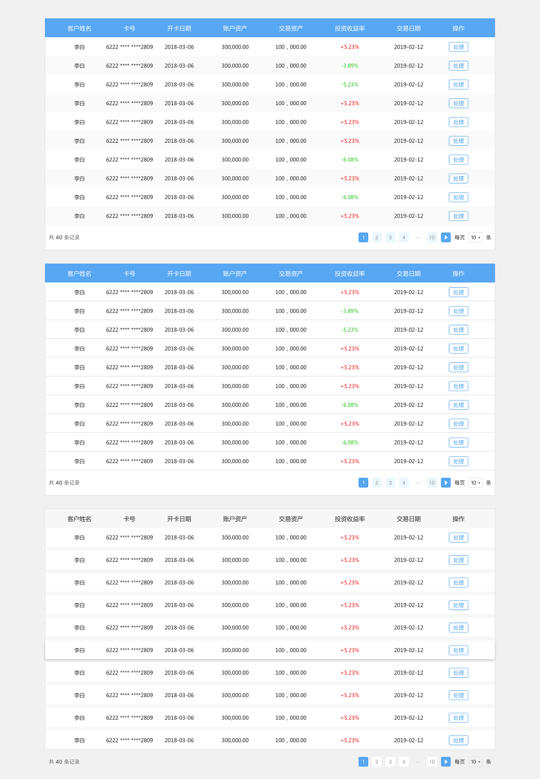Click next-page arrow in the middle table
This screenshot has width=540, height=779.
click(445, 482)
